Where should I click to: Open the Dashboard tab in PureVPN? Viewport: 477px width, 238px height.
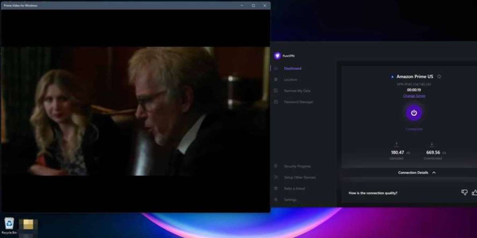coord(293,69)
